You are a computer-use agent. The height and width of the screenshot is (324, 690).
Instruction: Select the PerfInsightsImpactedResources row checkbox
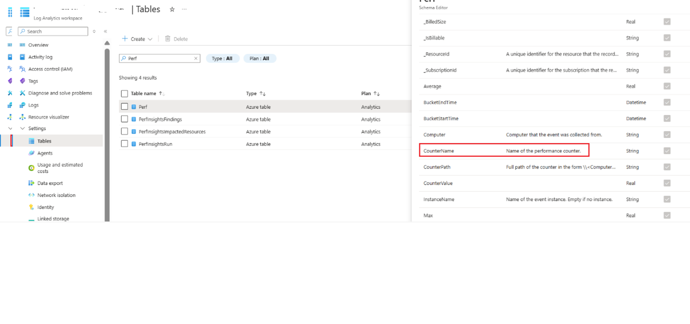[124, 131]
